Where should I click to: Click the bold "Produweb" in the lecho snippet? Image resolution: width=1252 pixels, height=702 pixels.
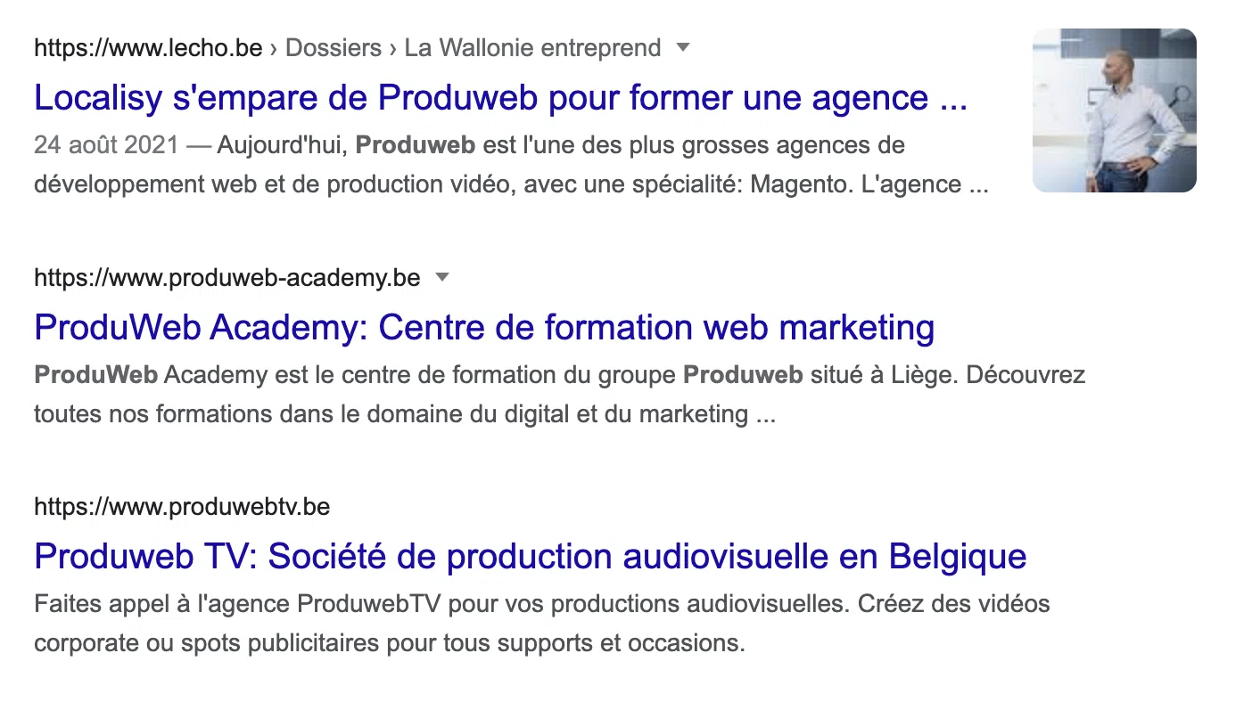coord(416,145)
